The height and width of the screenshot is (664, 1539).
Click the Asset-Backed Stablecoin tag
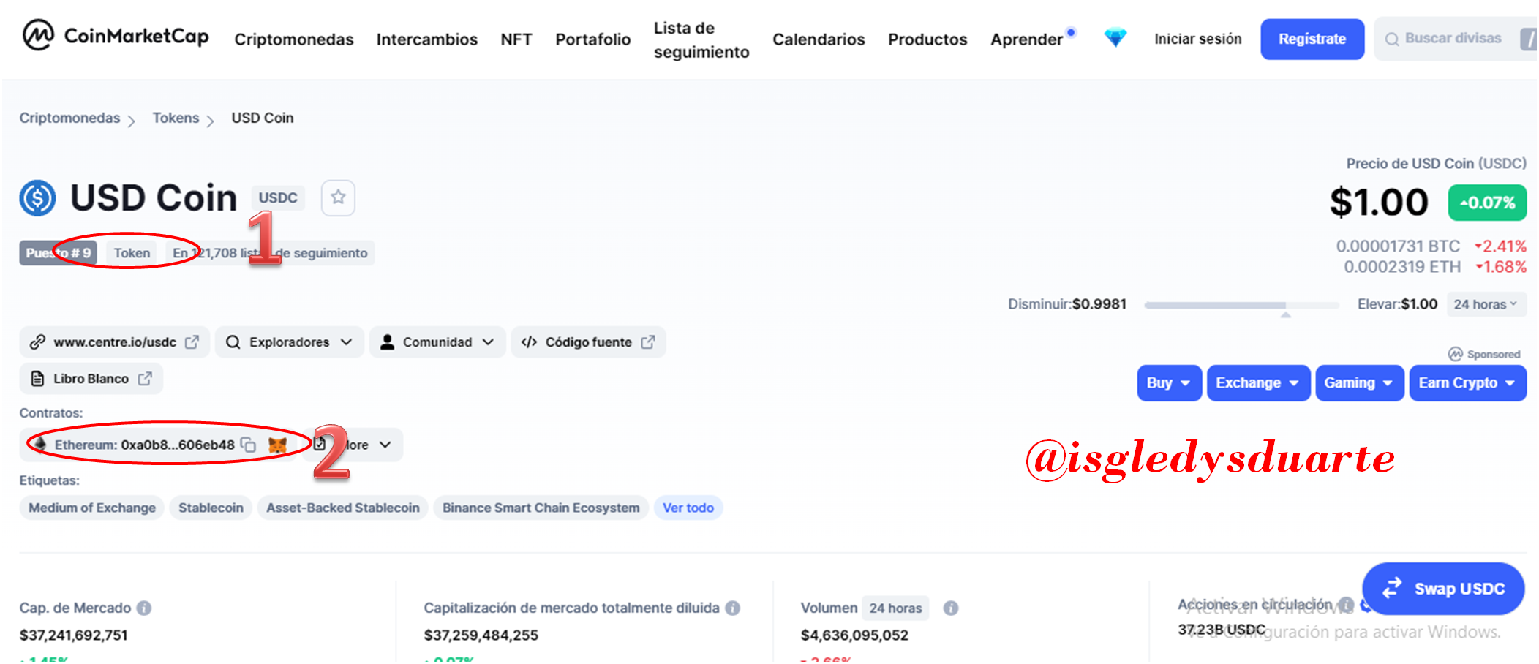(x=343, y=508)
